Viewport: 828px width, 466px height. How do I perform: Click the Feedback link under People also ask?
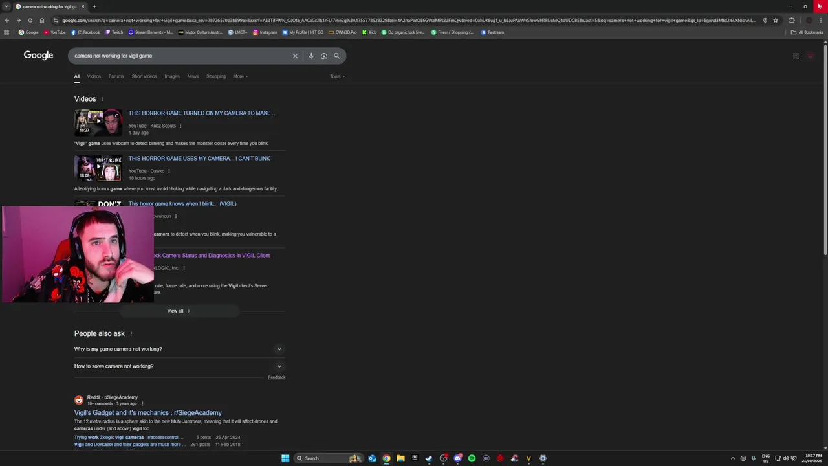click(x=277, y=377)
